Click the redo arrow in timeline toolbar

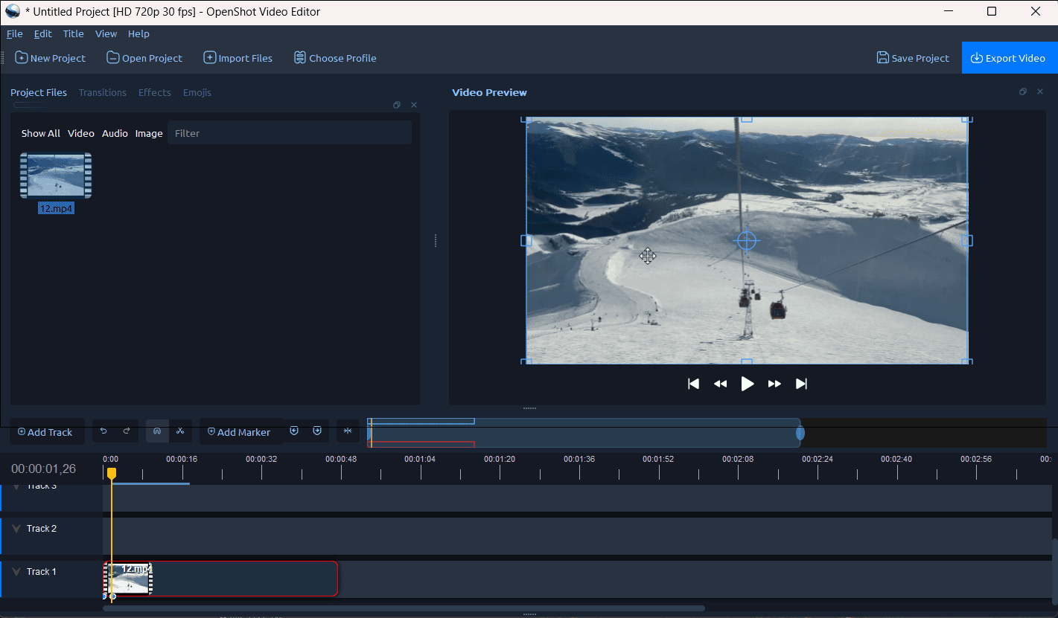click(127, 431)
